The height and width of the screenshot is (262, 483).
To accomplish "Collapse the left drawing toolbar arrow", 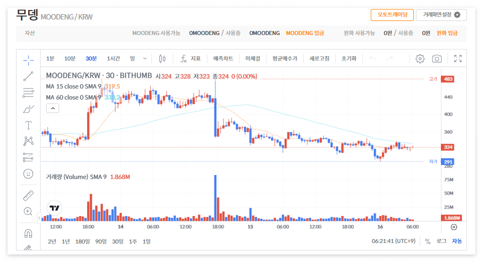I will point(39,218).
